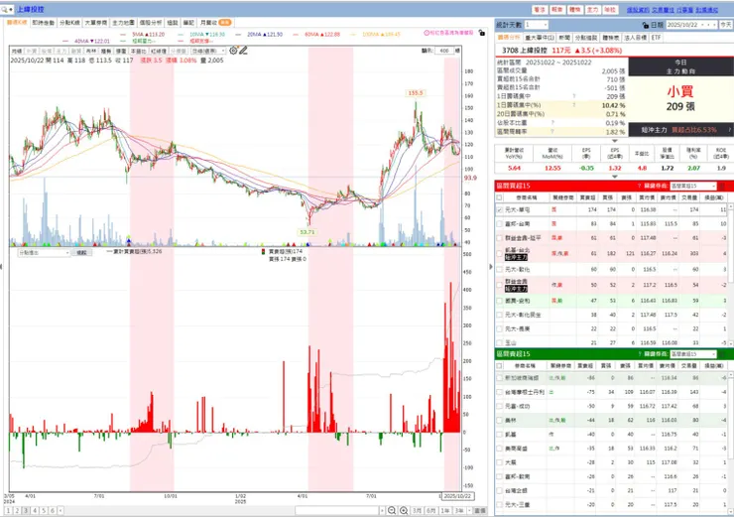Click the help icon in 短沖主力 bar

[x=729, y=130]
